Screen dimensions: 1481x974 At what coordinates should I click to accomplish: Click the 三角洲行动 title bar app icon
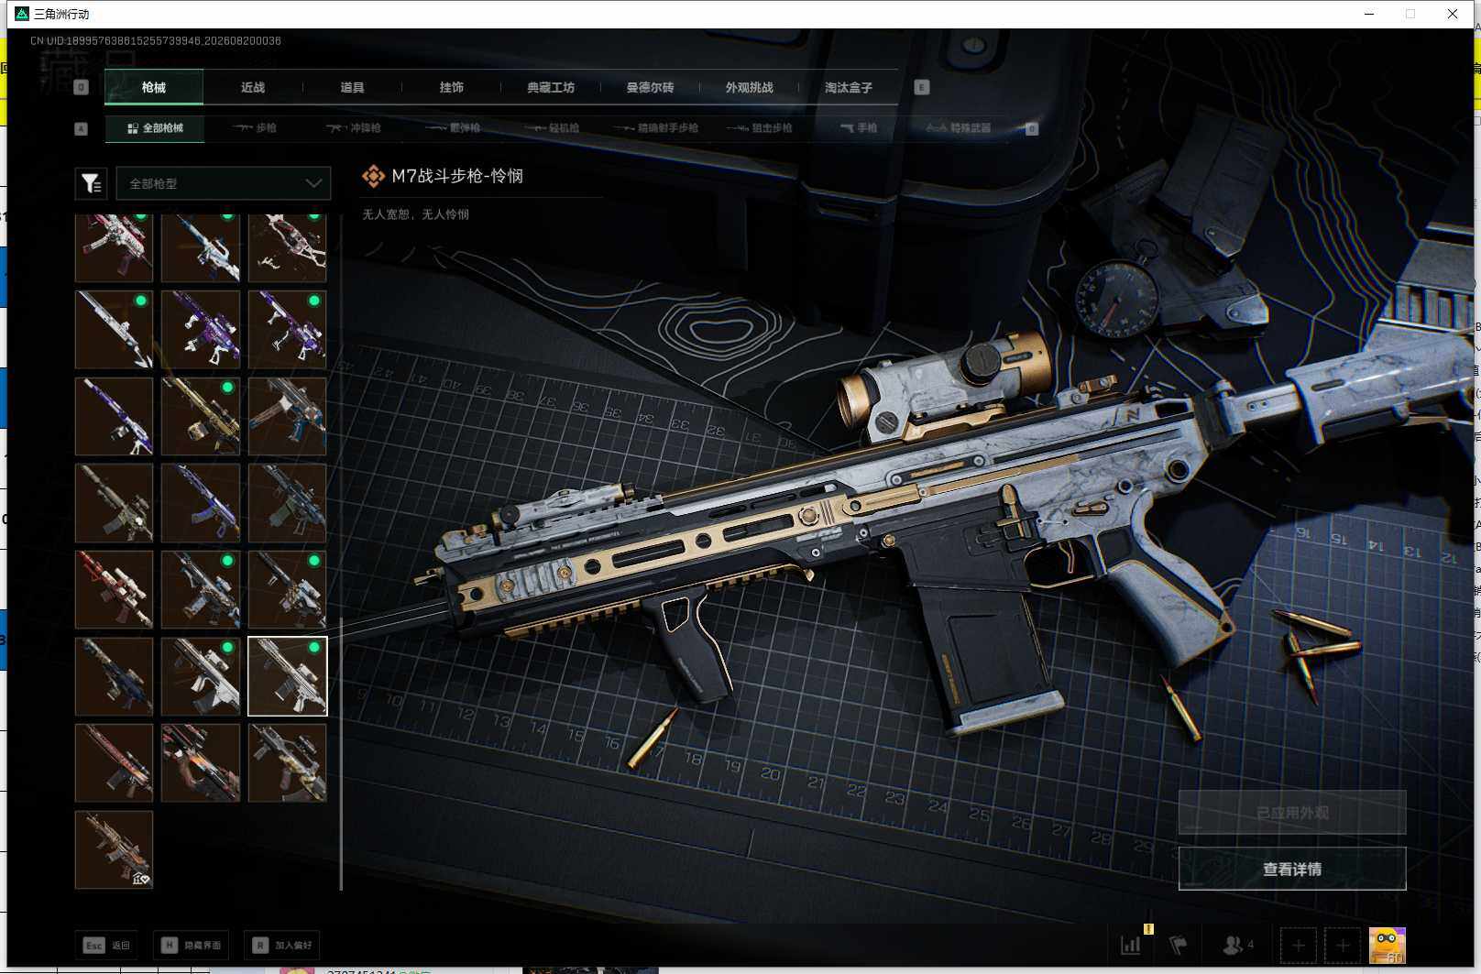[x=22, y=14]
